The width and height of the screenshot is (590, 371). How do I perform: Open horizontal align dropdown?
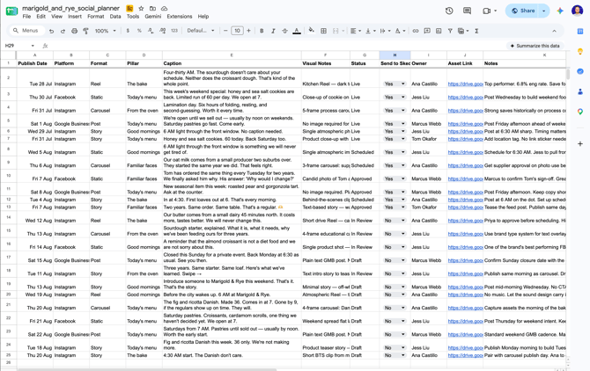pos(356,31)
